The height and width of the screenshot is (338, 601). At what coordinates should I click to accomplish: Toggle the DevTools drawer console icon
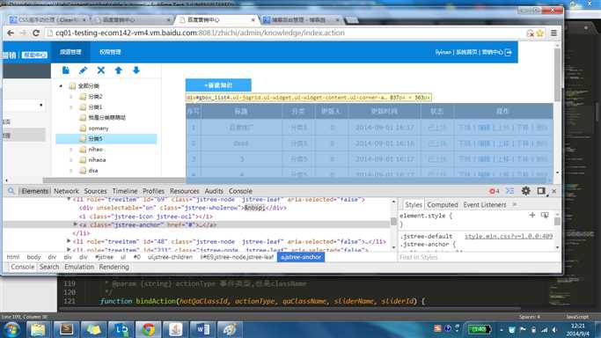[x=509, y=191]
